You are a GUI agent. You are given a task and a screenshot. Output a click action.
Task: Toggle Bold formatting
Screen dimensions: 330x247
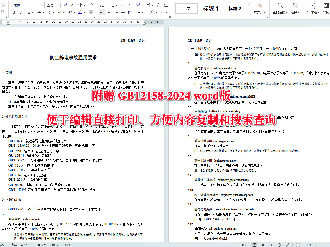click(14, 12)
